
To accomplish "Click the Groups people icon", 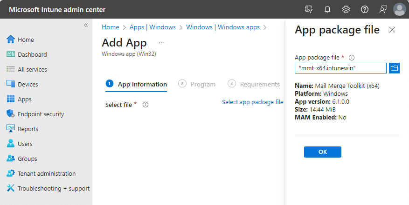I will [x=11, y=159].
